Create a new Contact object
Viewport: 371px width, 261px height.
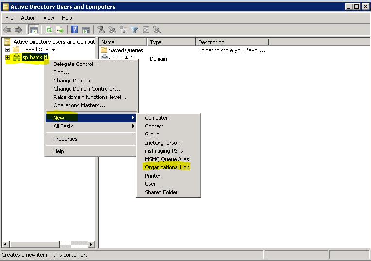click(168, 126)
